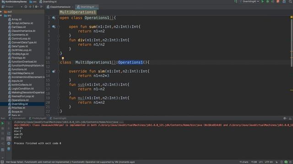Switch to the FindMyAgeKt run tab
293x164 pixels.
point(38,118)
